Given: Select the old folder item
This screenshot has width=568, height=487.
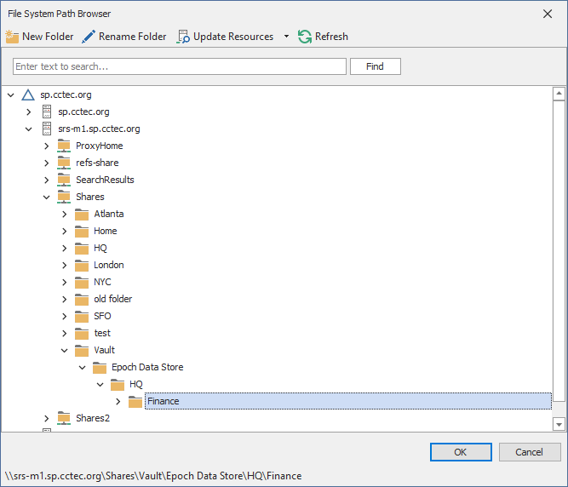Looking at the screenshot, I should (112, 299).
